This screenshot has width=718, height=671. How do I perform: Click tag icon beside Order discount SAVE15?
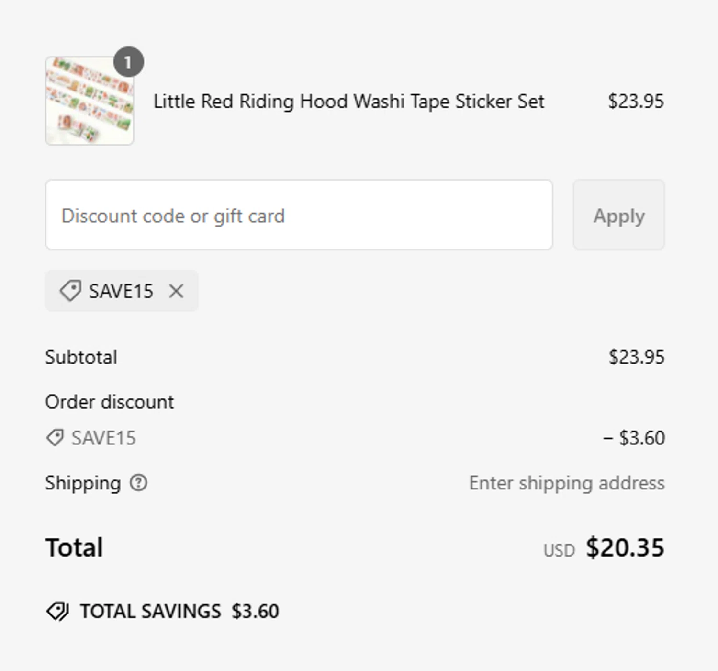(55, 438)
